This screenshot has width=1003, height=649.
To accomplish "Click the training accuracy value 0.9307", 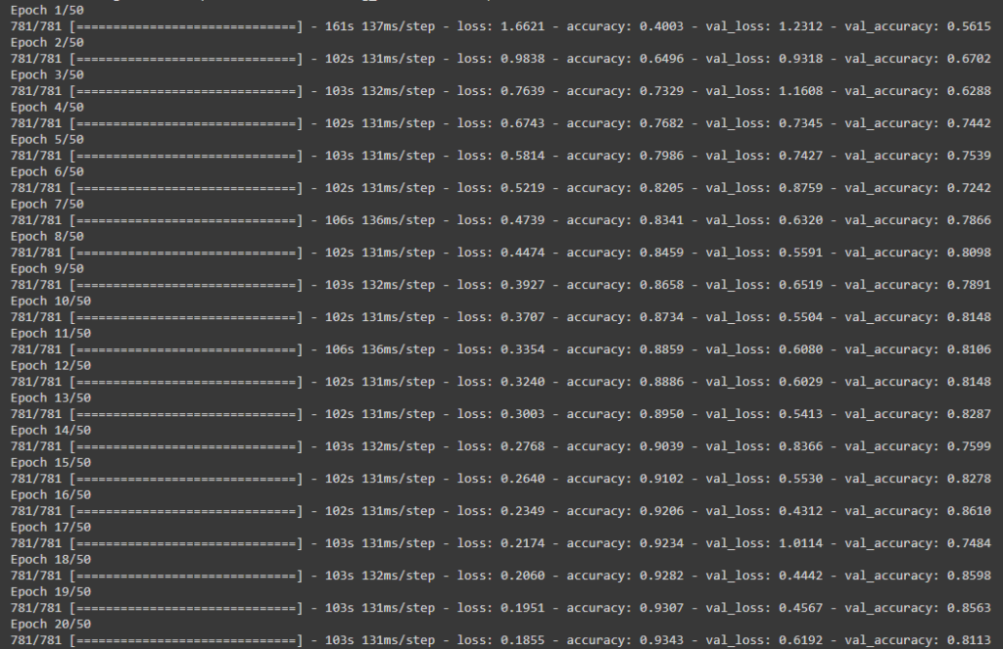I will point(661,608).
